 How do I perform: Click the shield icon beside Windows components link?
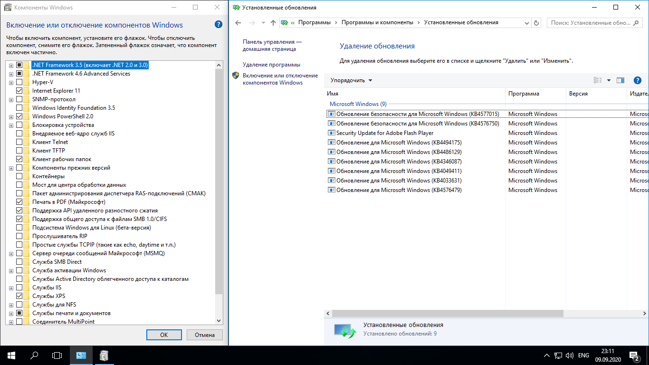pos(236,75)
